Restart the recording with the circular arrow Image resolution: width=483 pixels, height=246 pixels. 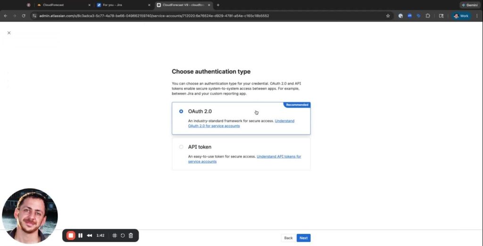[x=123, y=235]
